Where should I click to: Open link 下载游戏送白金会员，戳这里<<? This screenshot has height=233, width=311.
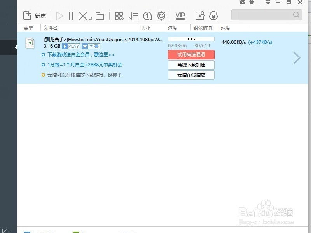[x=81, y=55]
